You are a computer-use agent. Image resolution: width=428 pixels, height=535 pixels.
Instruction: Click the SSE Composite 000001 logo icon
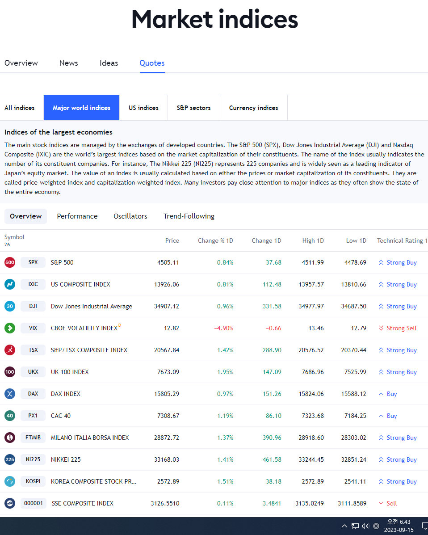point(10,503)
